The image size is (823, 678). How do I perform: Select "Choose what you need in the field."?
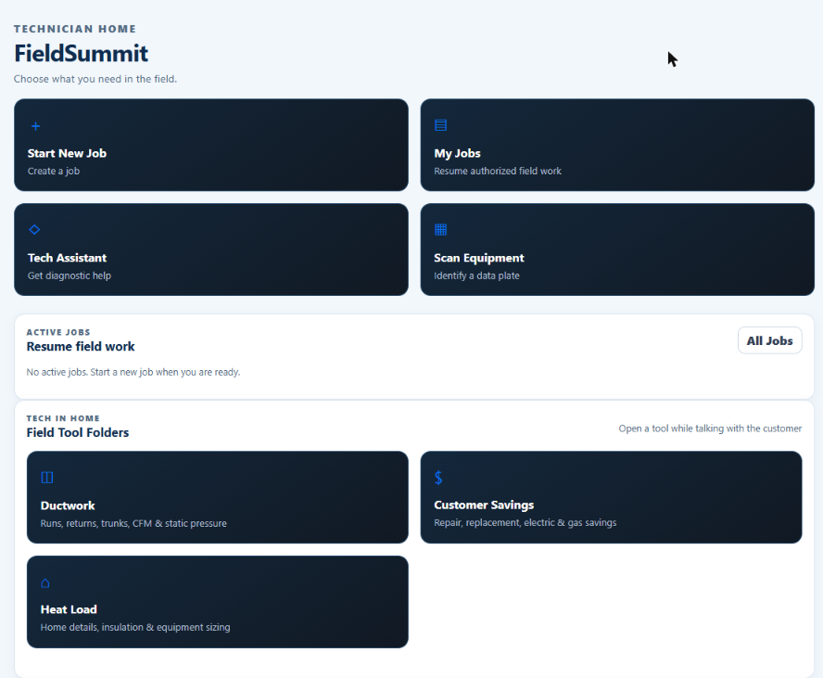click(95, 80)
